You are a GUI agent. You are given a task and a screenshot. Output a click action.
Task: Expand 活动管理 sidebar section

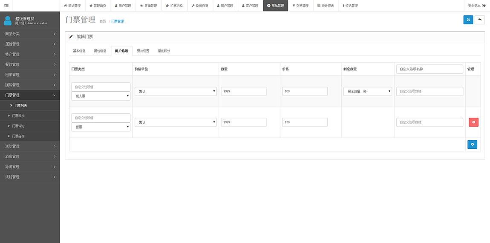pyautogui.click(x=30, y=146)
